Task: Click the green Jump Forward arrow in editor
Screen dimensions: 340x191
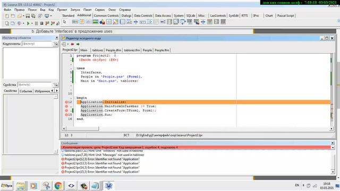Action: tap(78, 44)
